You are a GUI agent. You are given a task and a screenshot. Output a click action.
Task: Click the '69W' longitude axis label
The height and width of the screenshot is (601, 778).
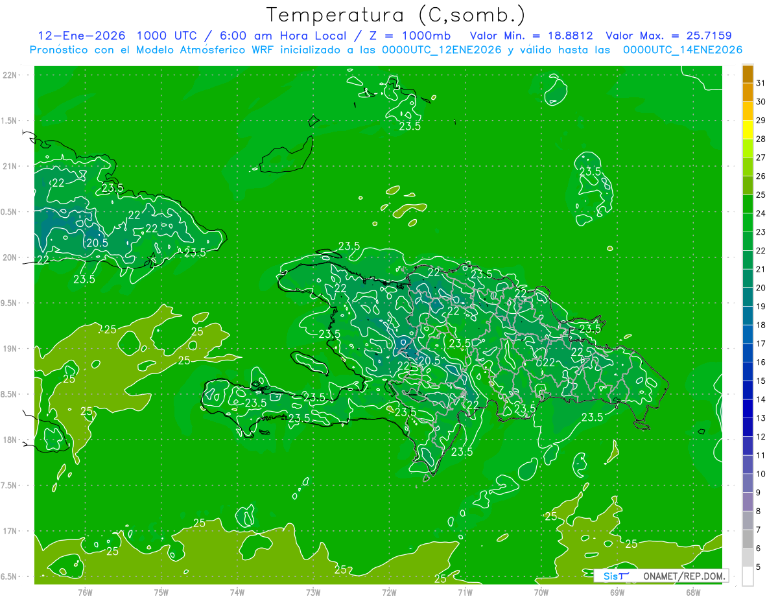[x=617, y=592]
